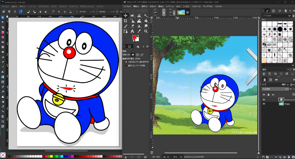Toggle visibility of 00.jpg layer

[x=264, y=104]
